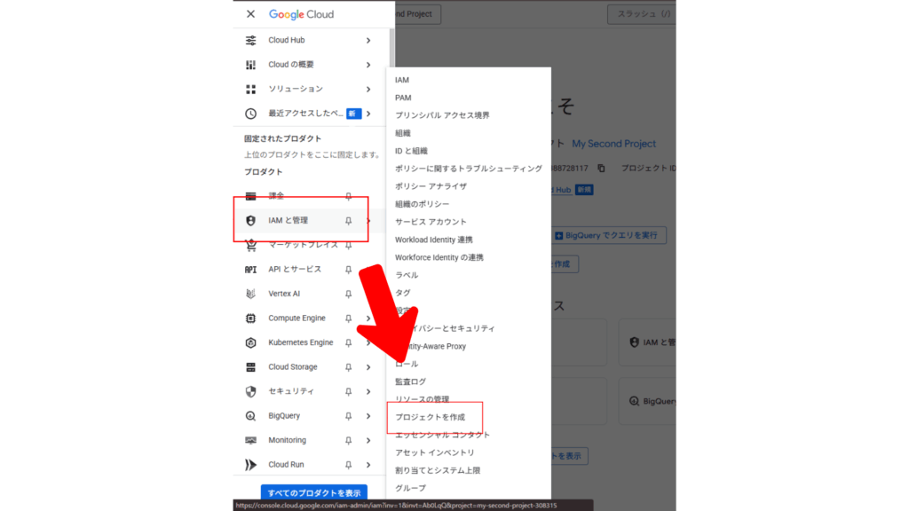The height and width of the screenshot is (511, 909).
Task: Click the Cloud Hub sliders icon
Action: point(250,40)
